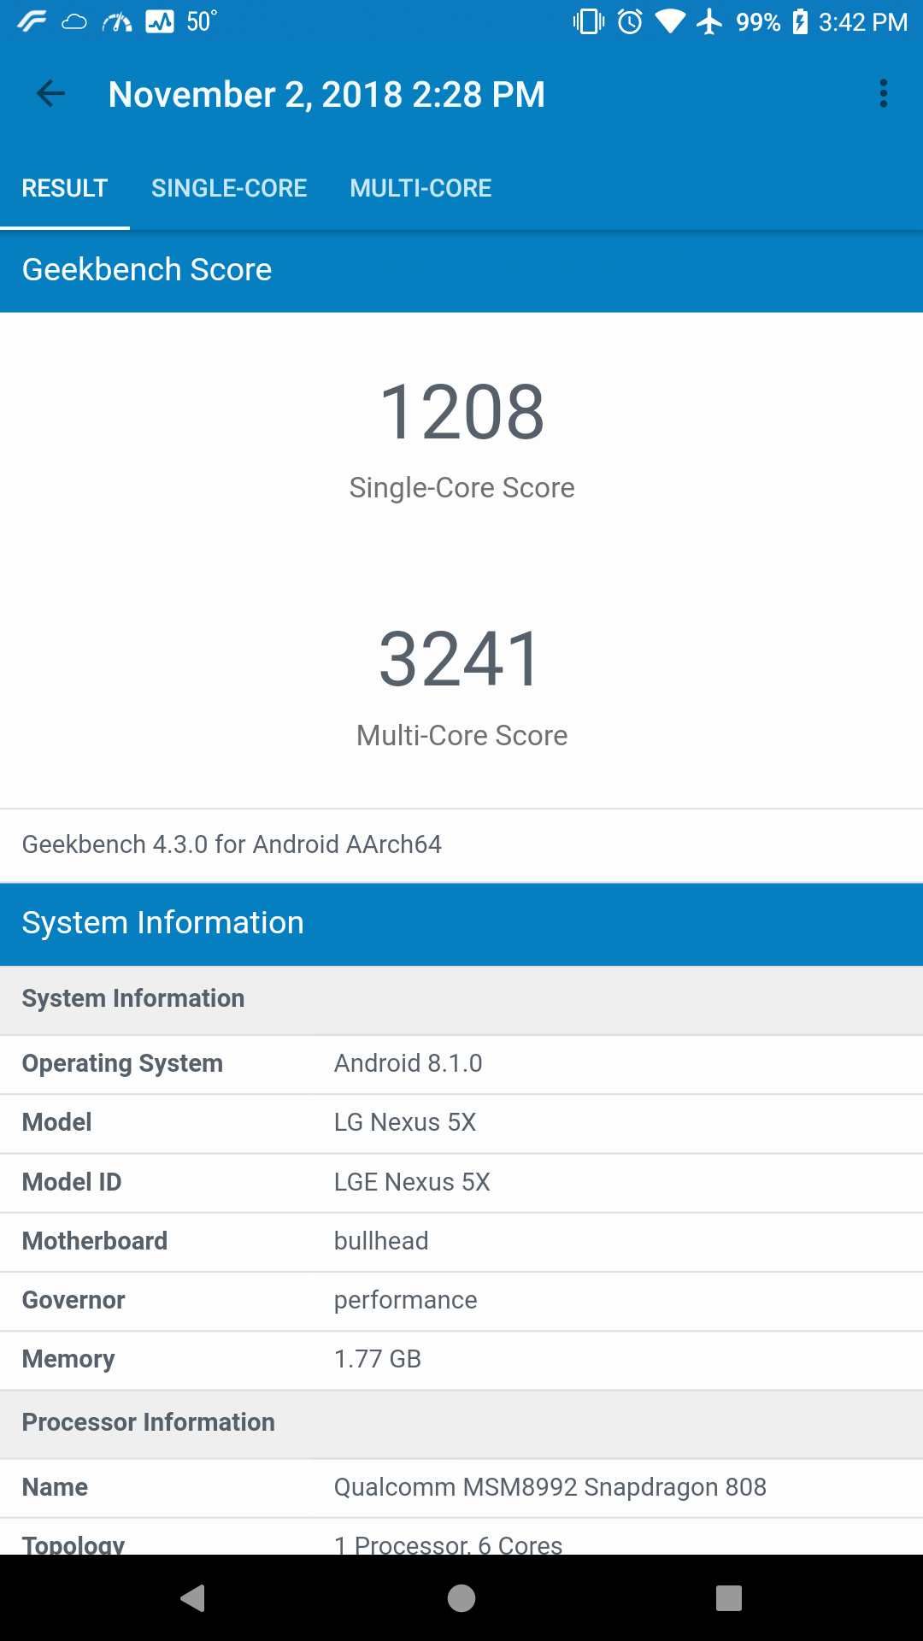Tap the 'Motherboard' row label
The image size is (923, 1641).
(x=95, y=1241)
